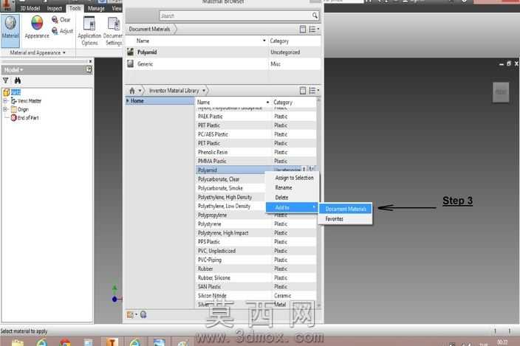Select the Polyamid document material
The height and width of the screenshot is (346, 520).
223,52
